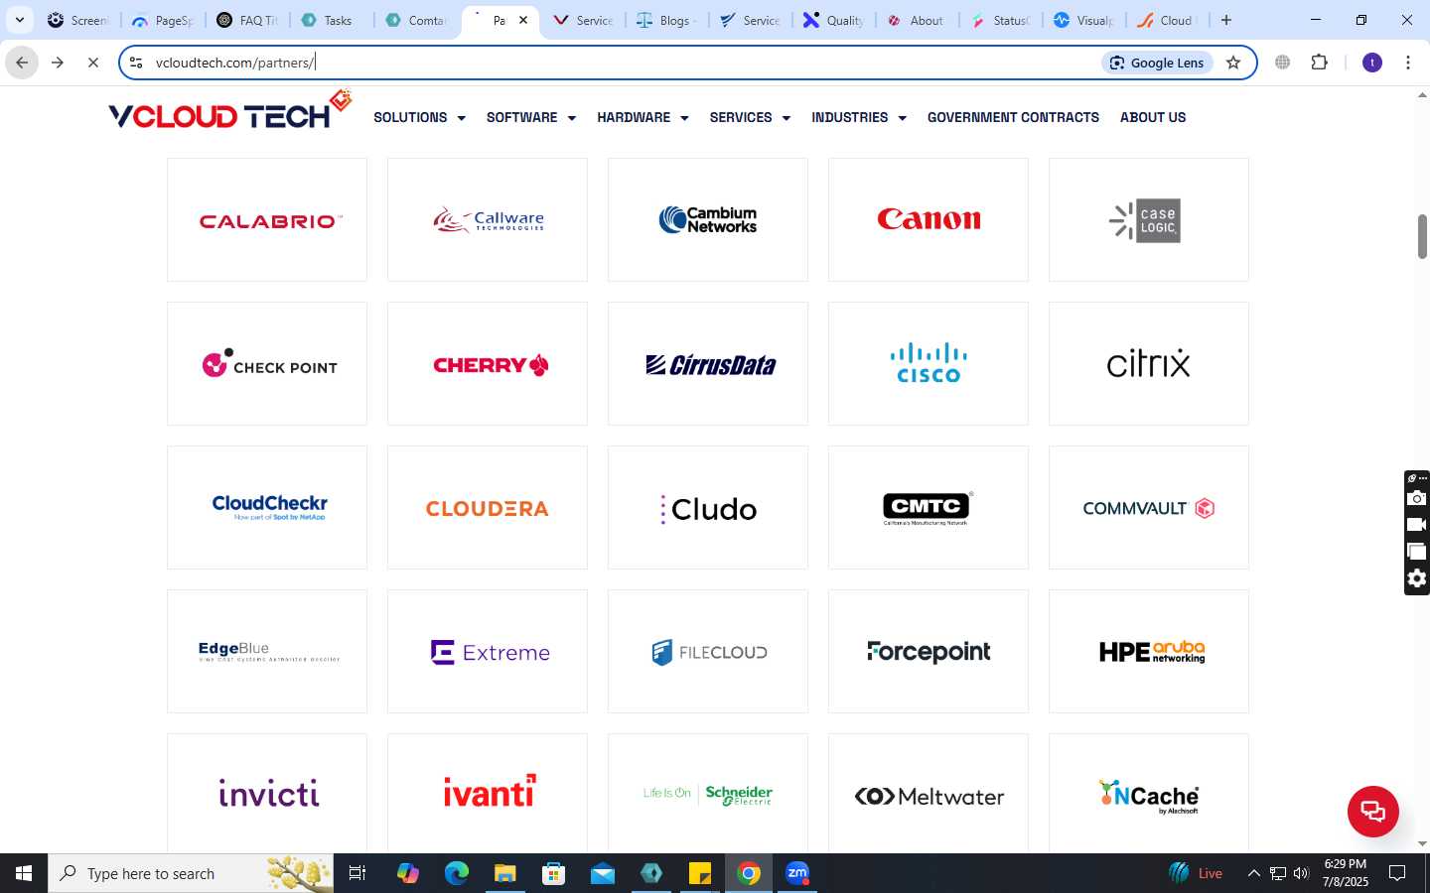Switch to the Tasks tab
Screen dimensions: 1430x893
(x=333, y=20)
